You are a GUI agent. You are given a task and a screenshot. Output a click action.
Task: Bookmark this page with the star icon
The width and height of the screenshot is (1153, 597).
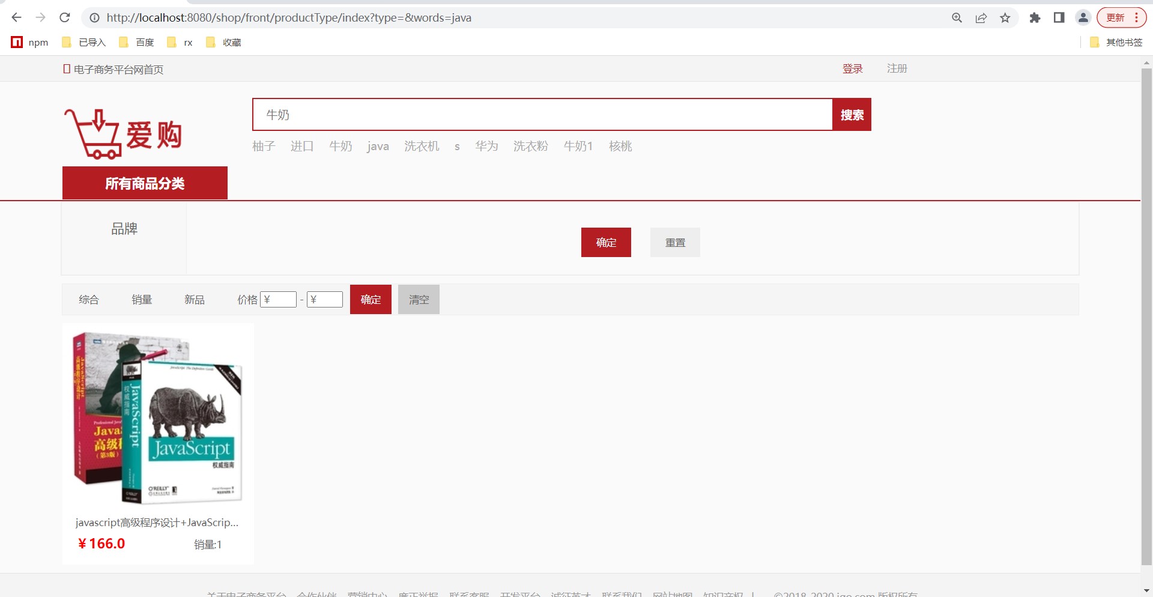point(1005,18)
